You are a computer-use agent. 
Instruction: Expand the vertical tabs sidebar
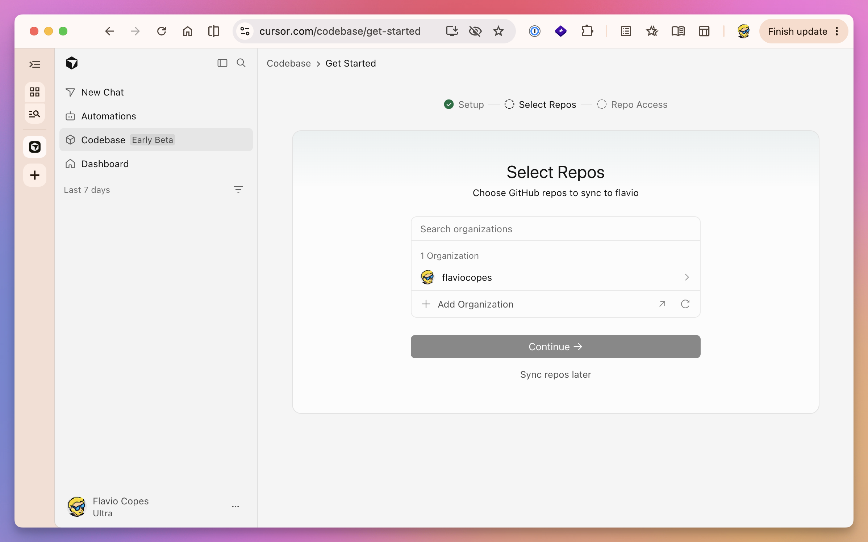pyautogui.click(x=35, y=64)
